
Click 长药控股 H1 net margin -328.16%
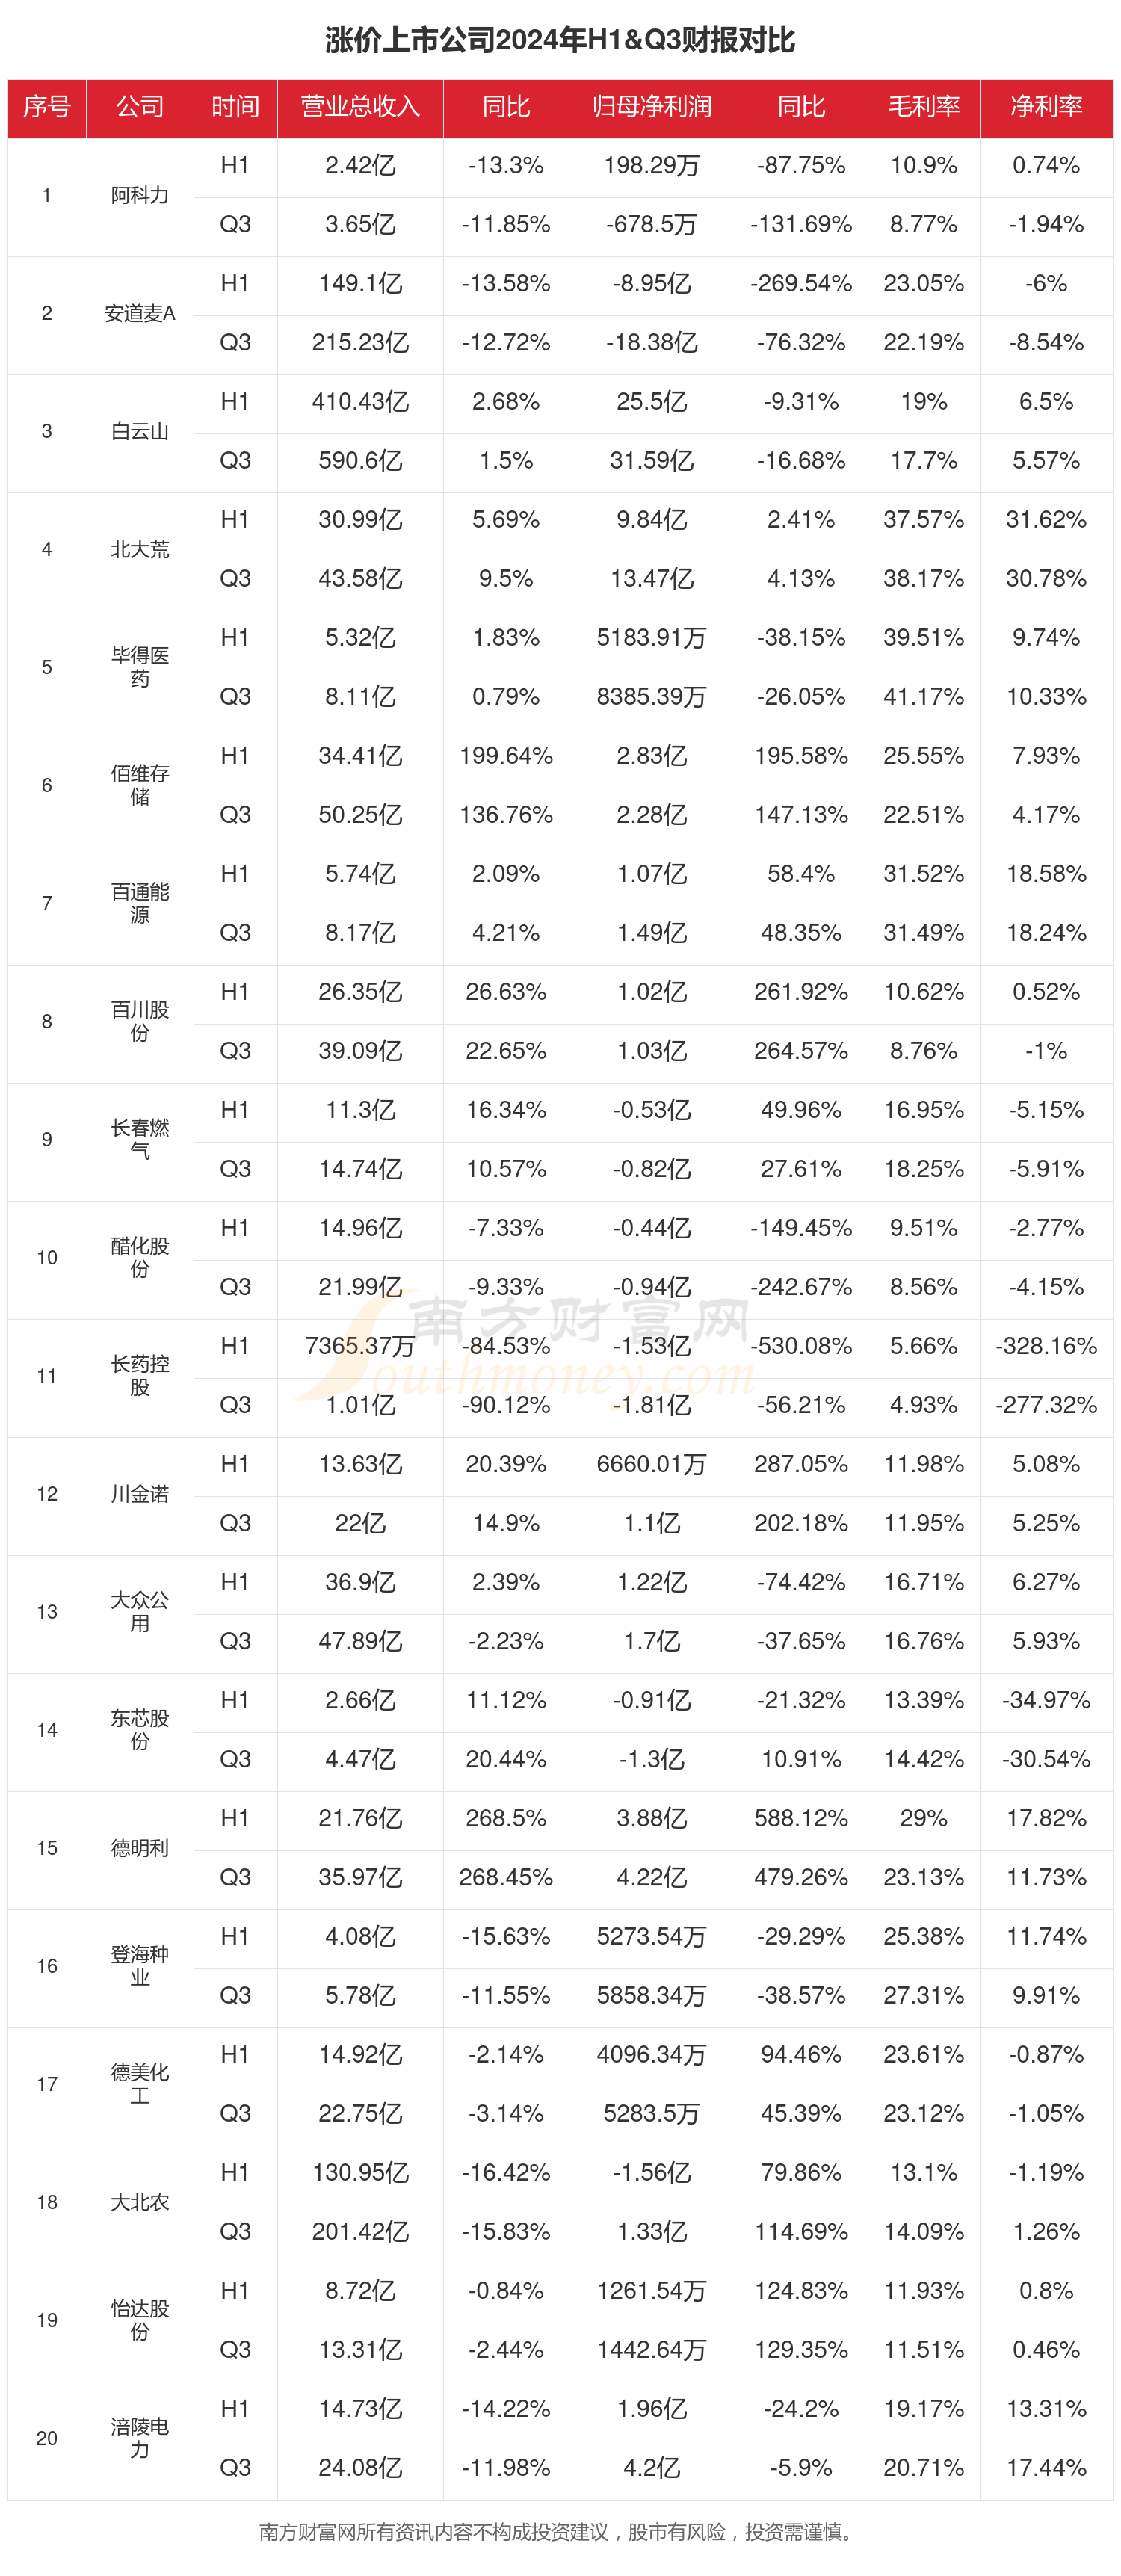pyautogui.click(x=1046, y=1346)
